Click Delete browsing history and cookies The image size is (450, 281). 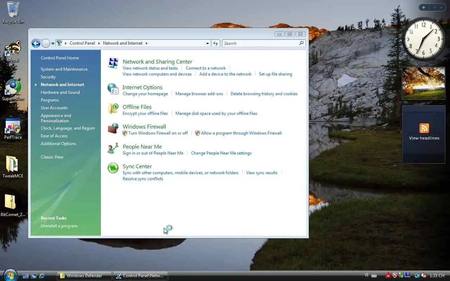[x=264, y=94]
